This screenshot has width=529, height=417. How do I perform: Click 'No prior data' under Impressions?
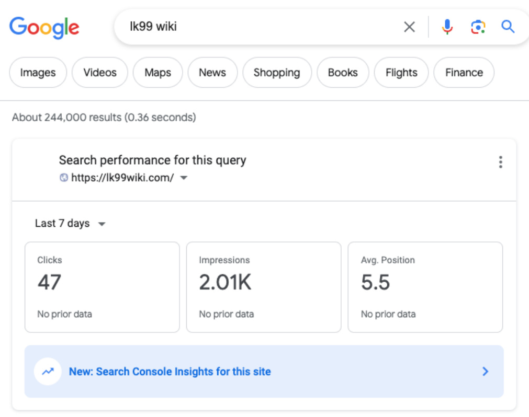pyautogui.click(x=227, y=314)
